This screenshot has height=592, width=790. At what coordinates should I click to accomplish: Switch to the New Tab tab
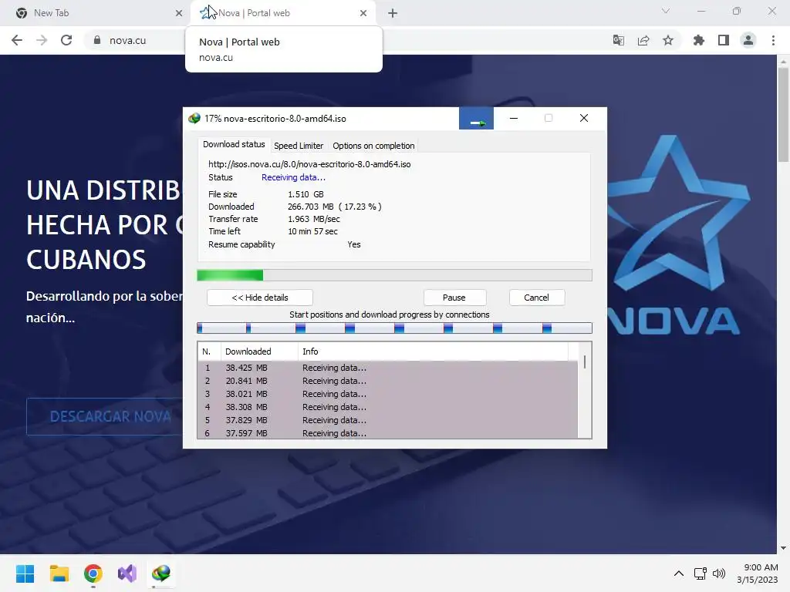tap(96, 13)
